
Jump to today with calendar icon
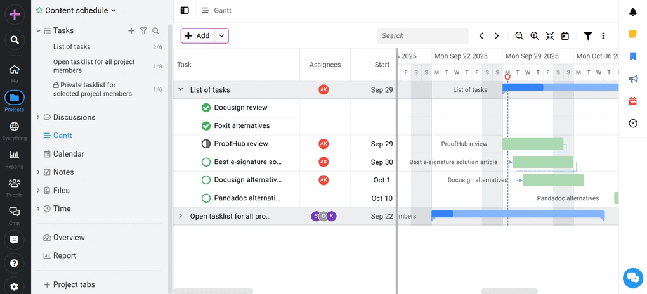tap(565, 36)
